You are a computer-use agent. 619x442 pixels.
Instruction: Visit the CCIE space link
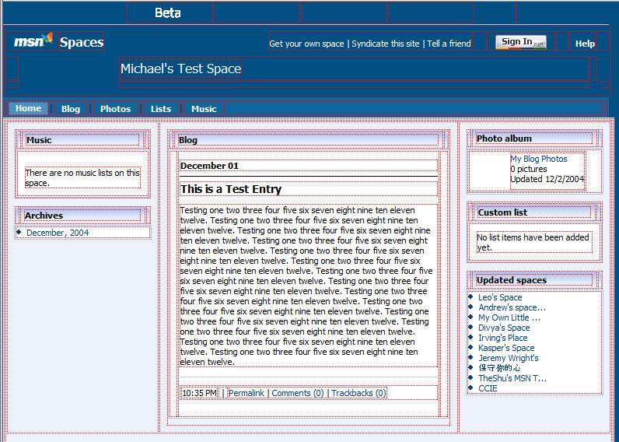click(488, 388)
